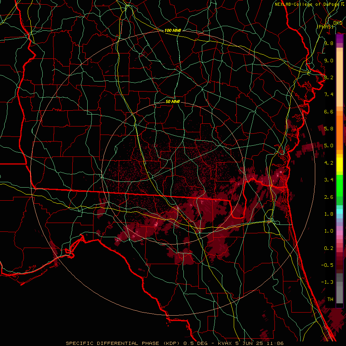Viewport: 346px width, 346px height.
Task: Click the 9.0 value on the scale
Action: point(329,60)
